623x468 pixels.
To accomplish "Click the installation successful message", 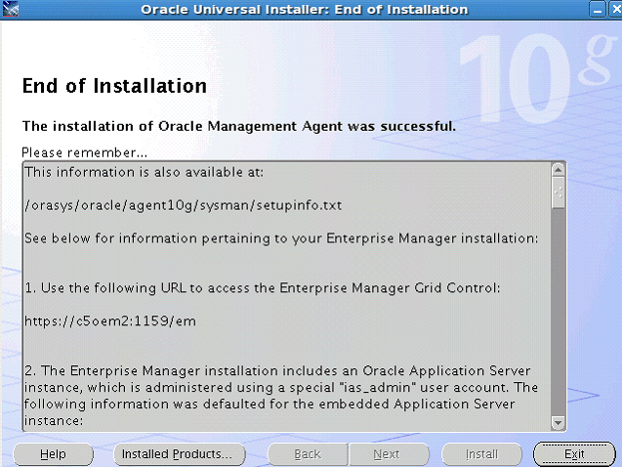I will (x=239, y=126).
